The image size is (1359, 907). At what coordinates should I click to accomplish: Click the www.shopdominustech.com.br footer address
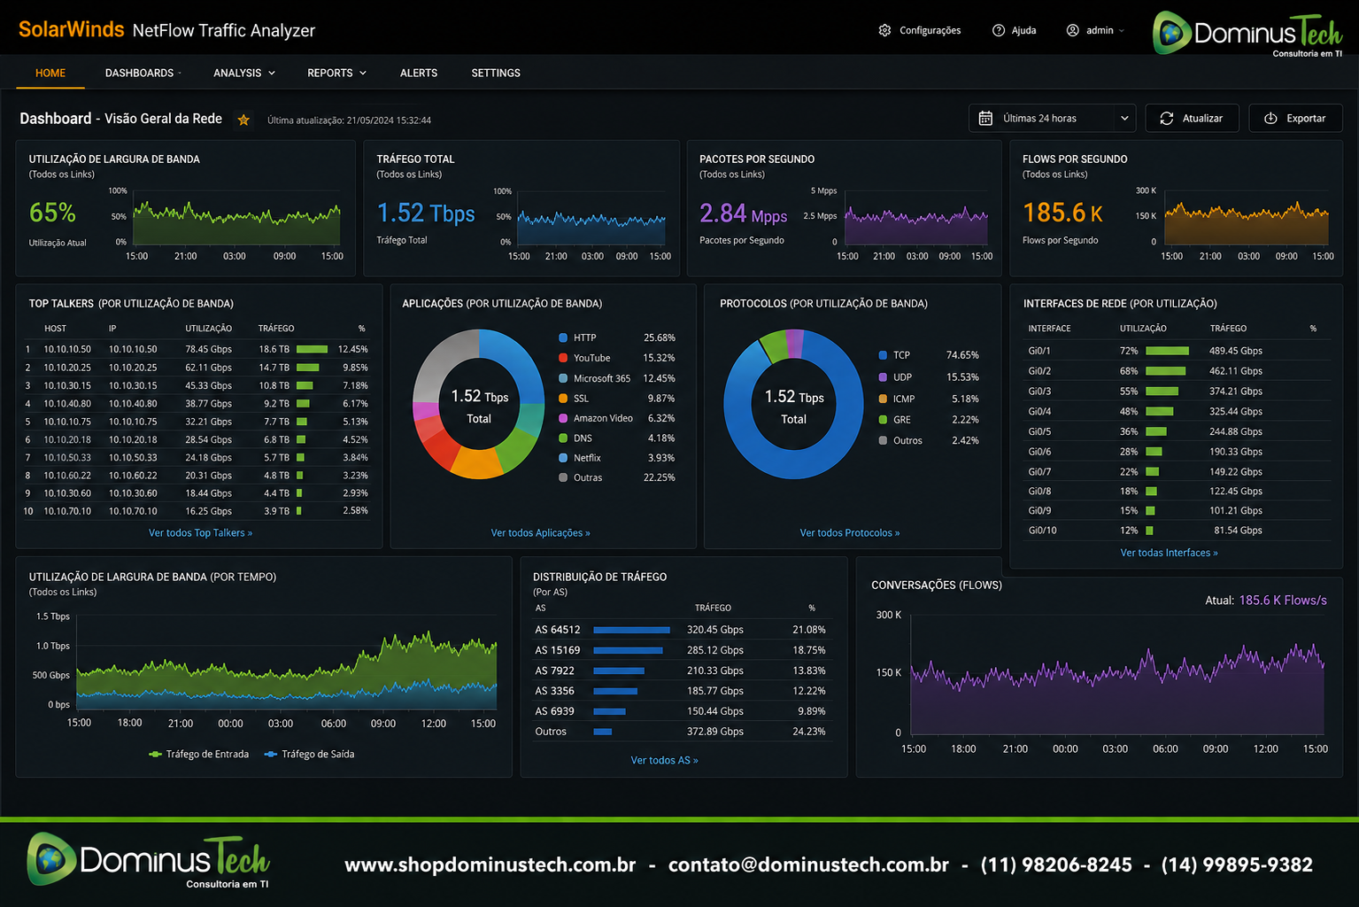pos(490,864)
